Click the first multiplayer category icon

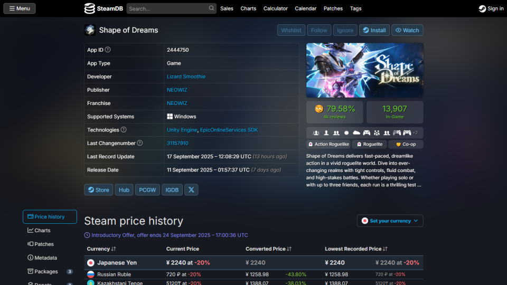pos(316,133)
